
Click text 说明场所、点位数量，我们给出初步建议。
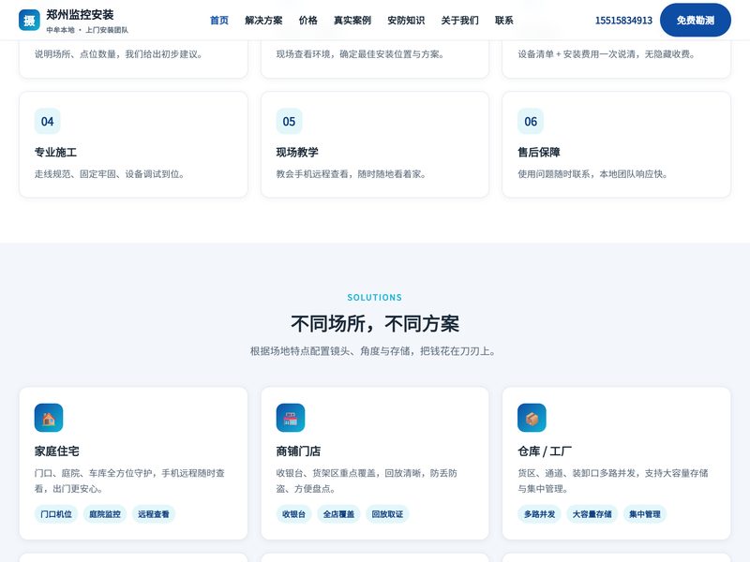coord(119,54)
